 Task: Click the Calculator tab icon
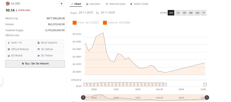pos(87,4)
